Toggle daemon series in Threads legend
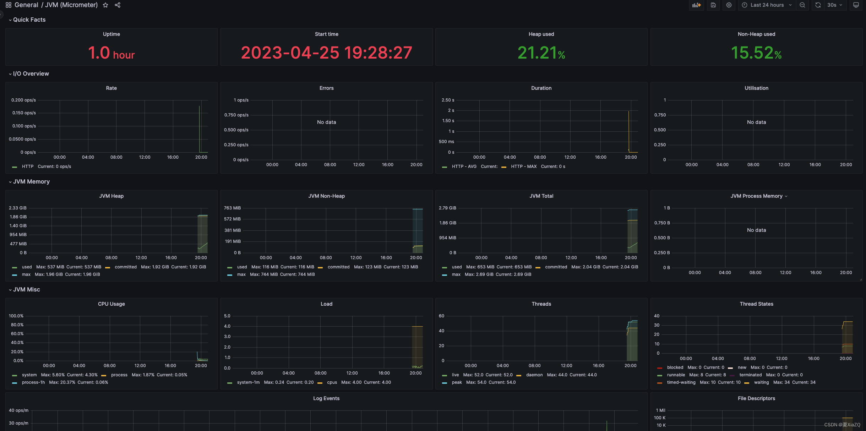The image size is (866, 431). 534,375
